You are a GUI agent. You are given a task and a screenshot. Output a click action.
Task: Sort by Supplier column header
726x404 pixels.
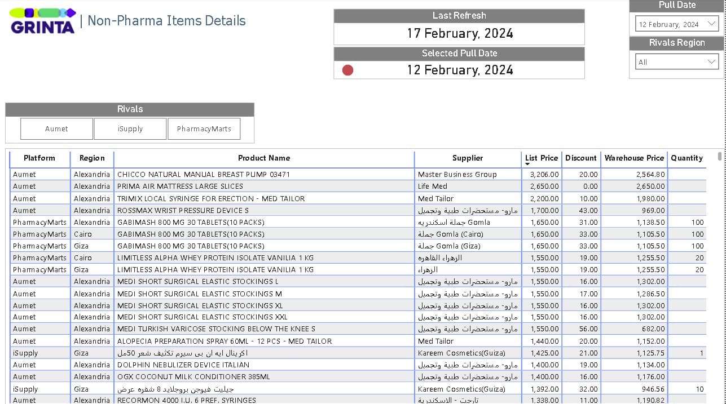point(468,158)
